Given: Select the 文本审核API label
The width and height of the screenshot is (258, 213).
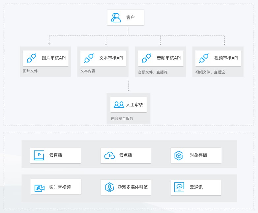Looking at the screenshot, I should point(111,58).
